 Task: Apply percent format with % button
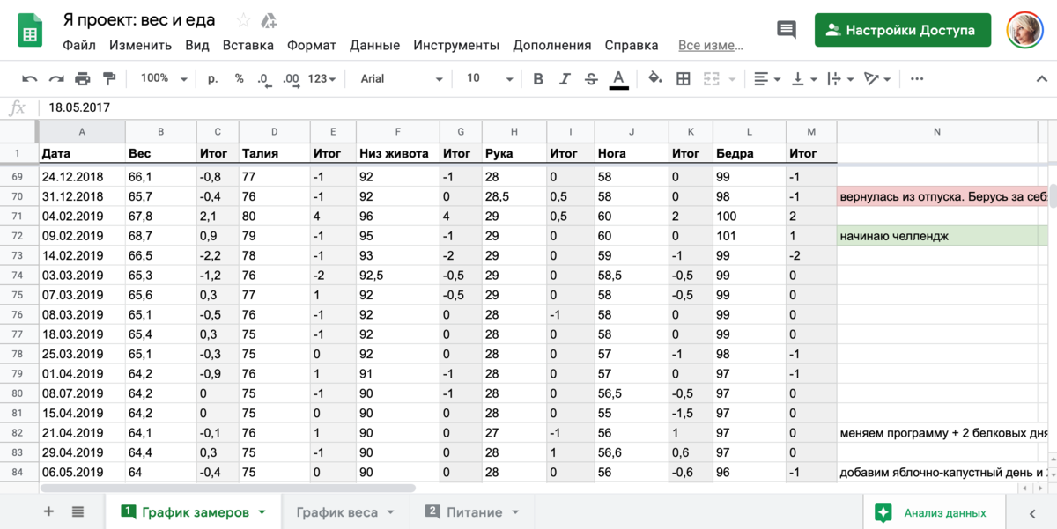click(240, 78)
